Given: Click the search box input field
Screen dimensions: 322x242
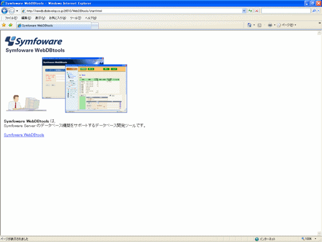Looking at the screenshot, I should point(286,11).
